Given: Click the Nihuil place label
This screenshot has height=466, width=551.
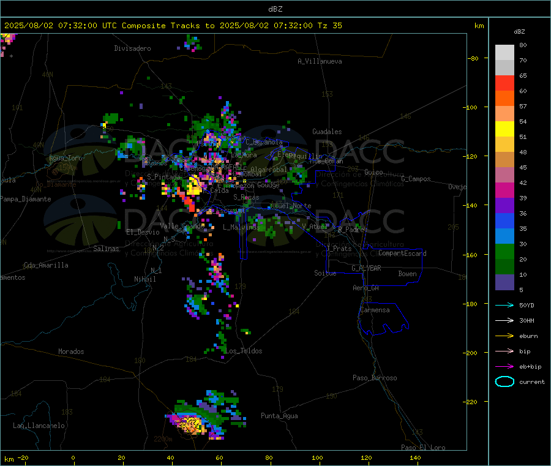Looking at the screenshot, I should [x=145, y=279].
